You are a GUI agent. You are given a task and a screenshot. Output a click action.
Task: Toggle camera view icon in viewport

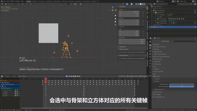coord(115,22)
